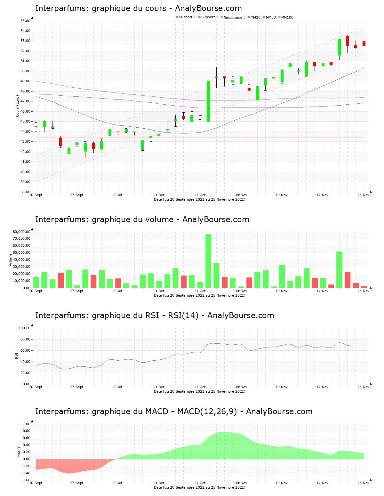This screenshot has height=496, width=384.
Task: Select the MM20 legend label
Action: tap(255, 17)
